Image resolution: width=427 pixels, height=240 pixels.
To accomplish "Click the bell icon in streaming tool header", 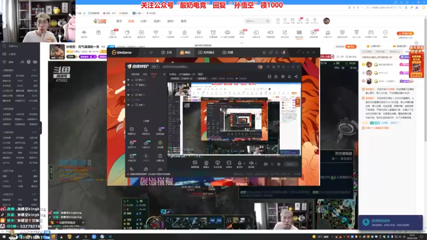I will pos(289,77).
